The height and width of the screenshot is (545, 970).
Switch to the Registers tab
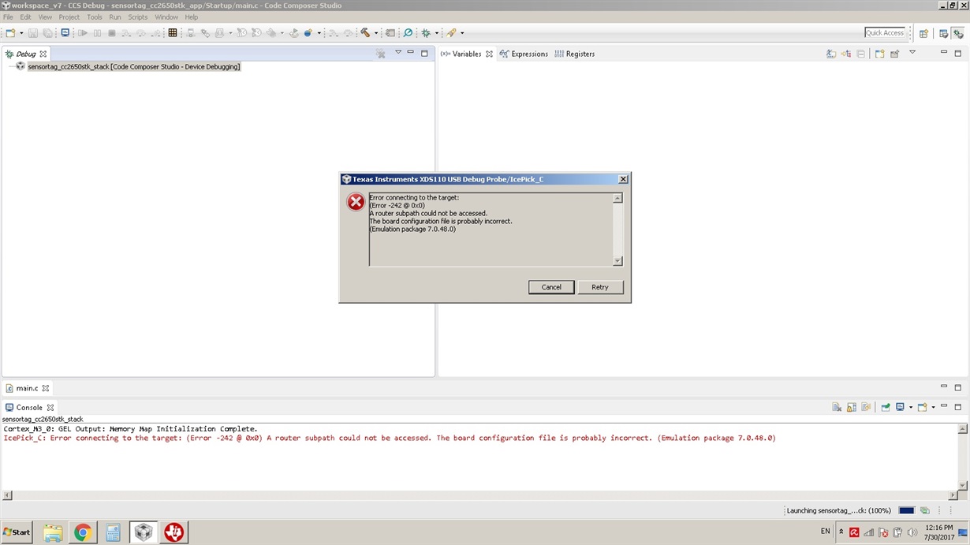[x=574, y=54]
